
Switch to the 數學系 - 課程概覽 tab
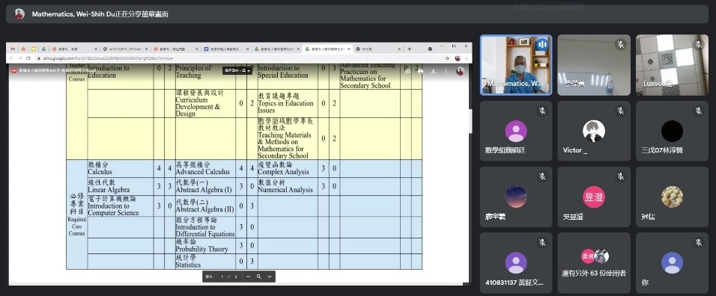pyautogui.click(x=175, y=49)
